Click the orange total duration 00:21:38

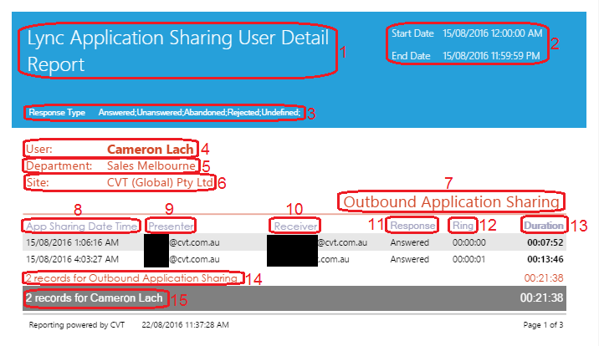tap(544, 278)
